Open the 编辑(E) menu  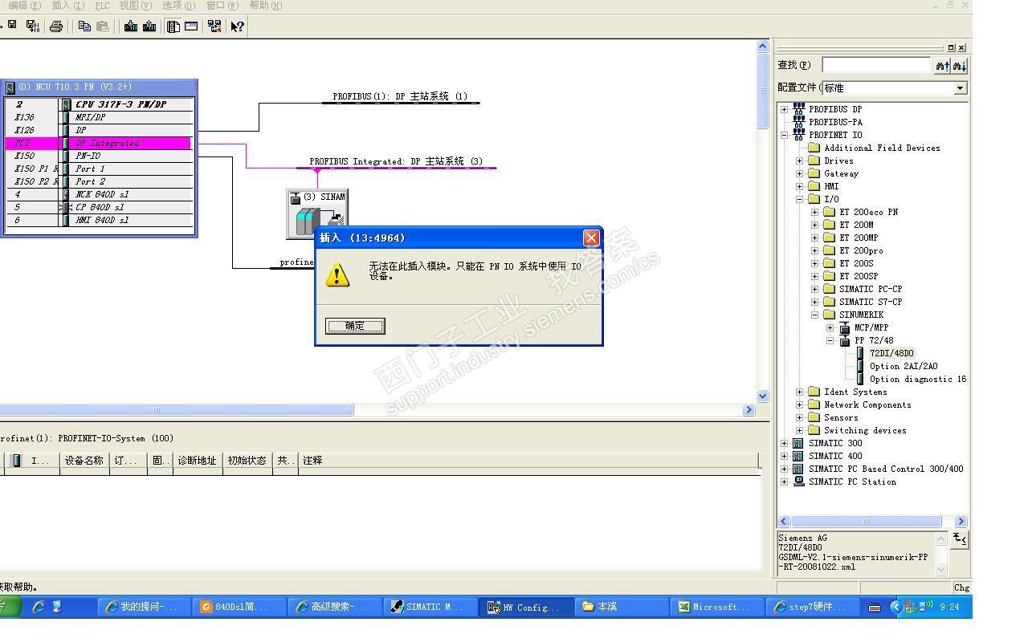[x=24, y=6]
